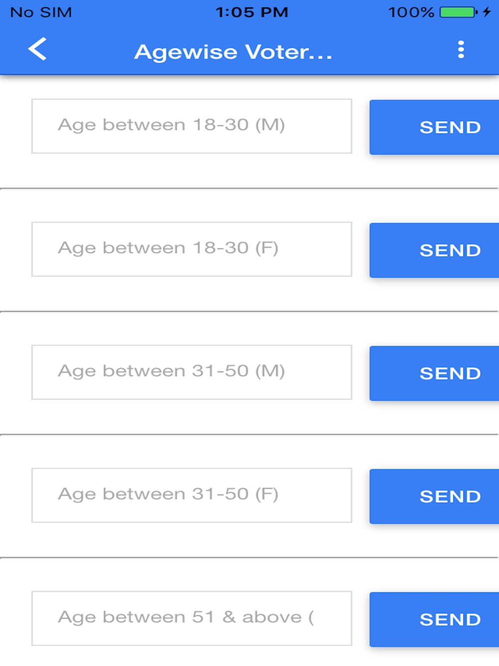Click the separator line below 18-30 (M) row
Viewport: 499px width, 666px height.
[x=249, y=188]
